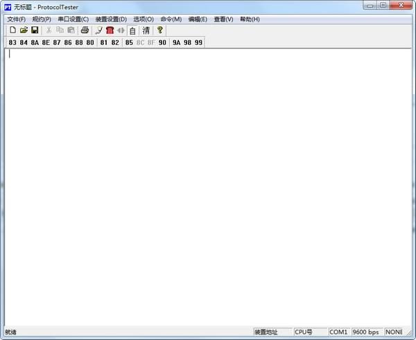Close the ProtocolTester window
Viewport: 416px width, 340px height.
tap(401, 6)
